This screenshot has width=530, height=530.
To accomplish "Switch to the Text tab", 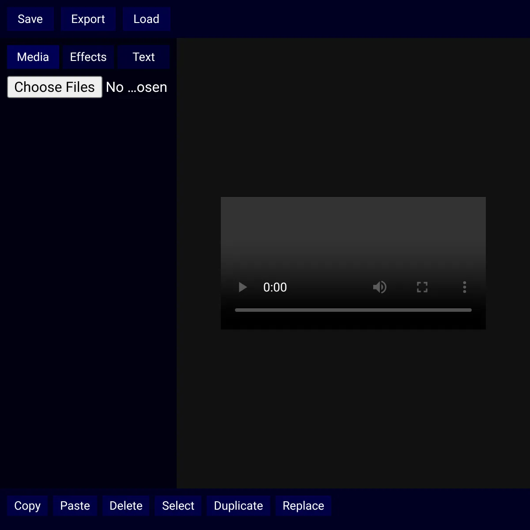I will (144, 57).
